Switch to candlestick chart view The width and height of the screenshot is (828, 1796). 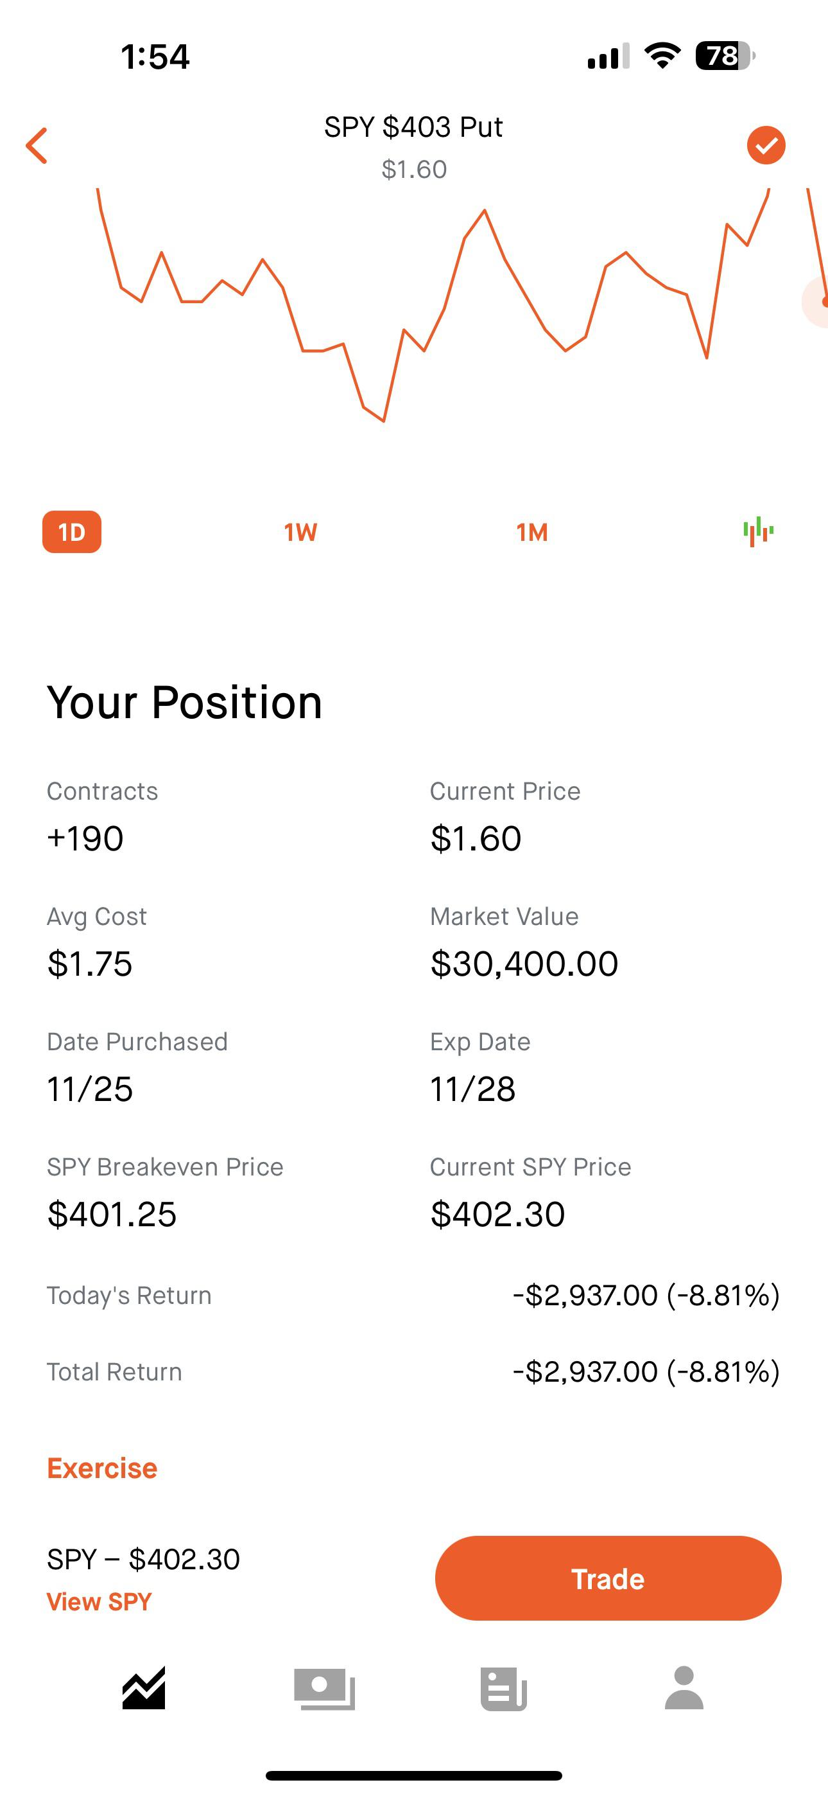pyautogui.click(x=758, y=532)
